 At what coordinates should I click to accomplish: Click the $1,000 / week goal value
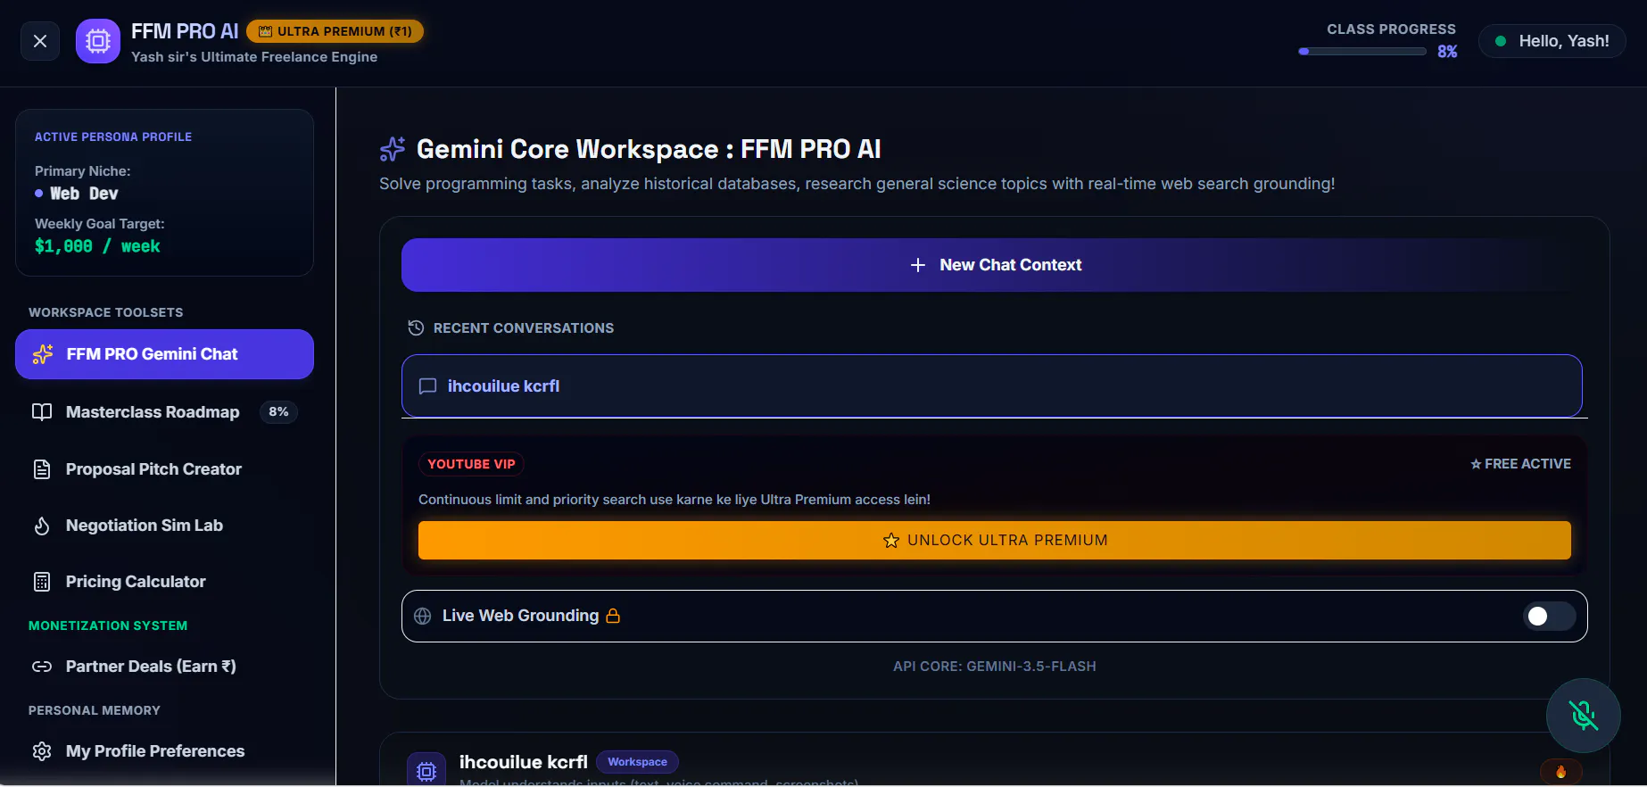tap(97, 246)
